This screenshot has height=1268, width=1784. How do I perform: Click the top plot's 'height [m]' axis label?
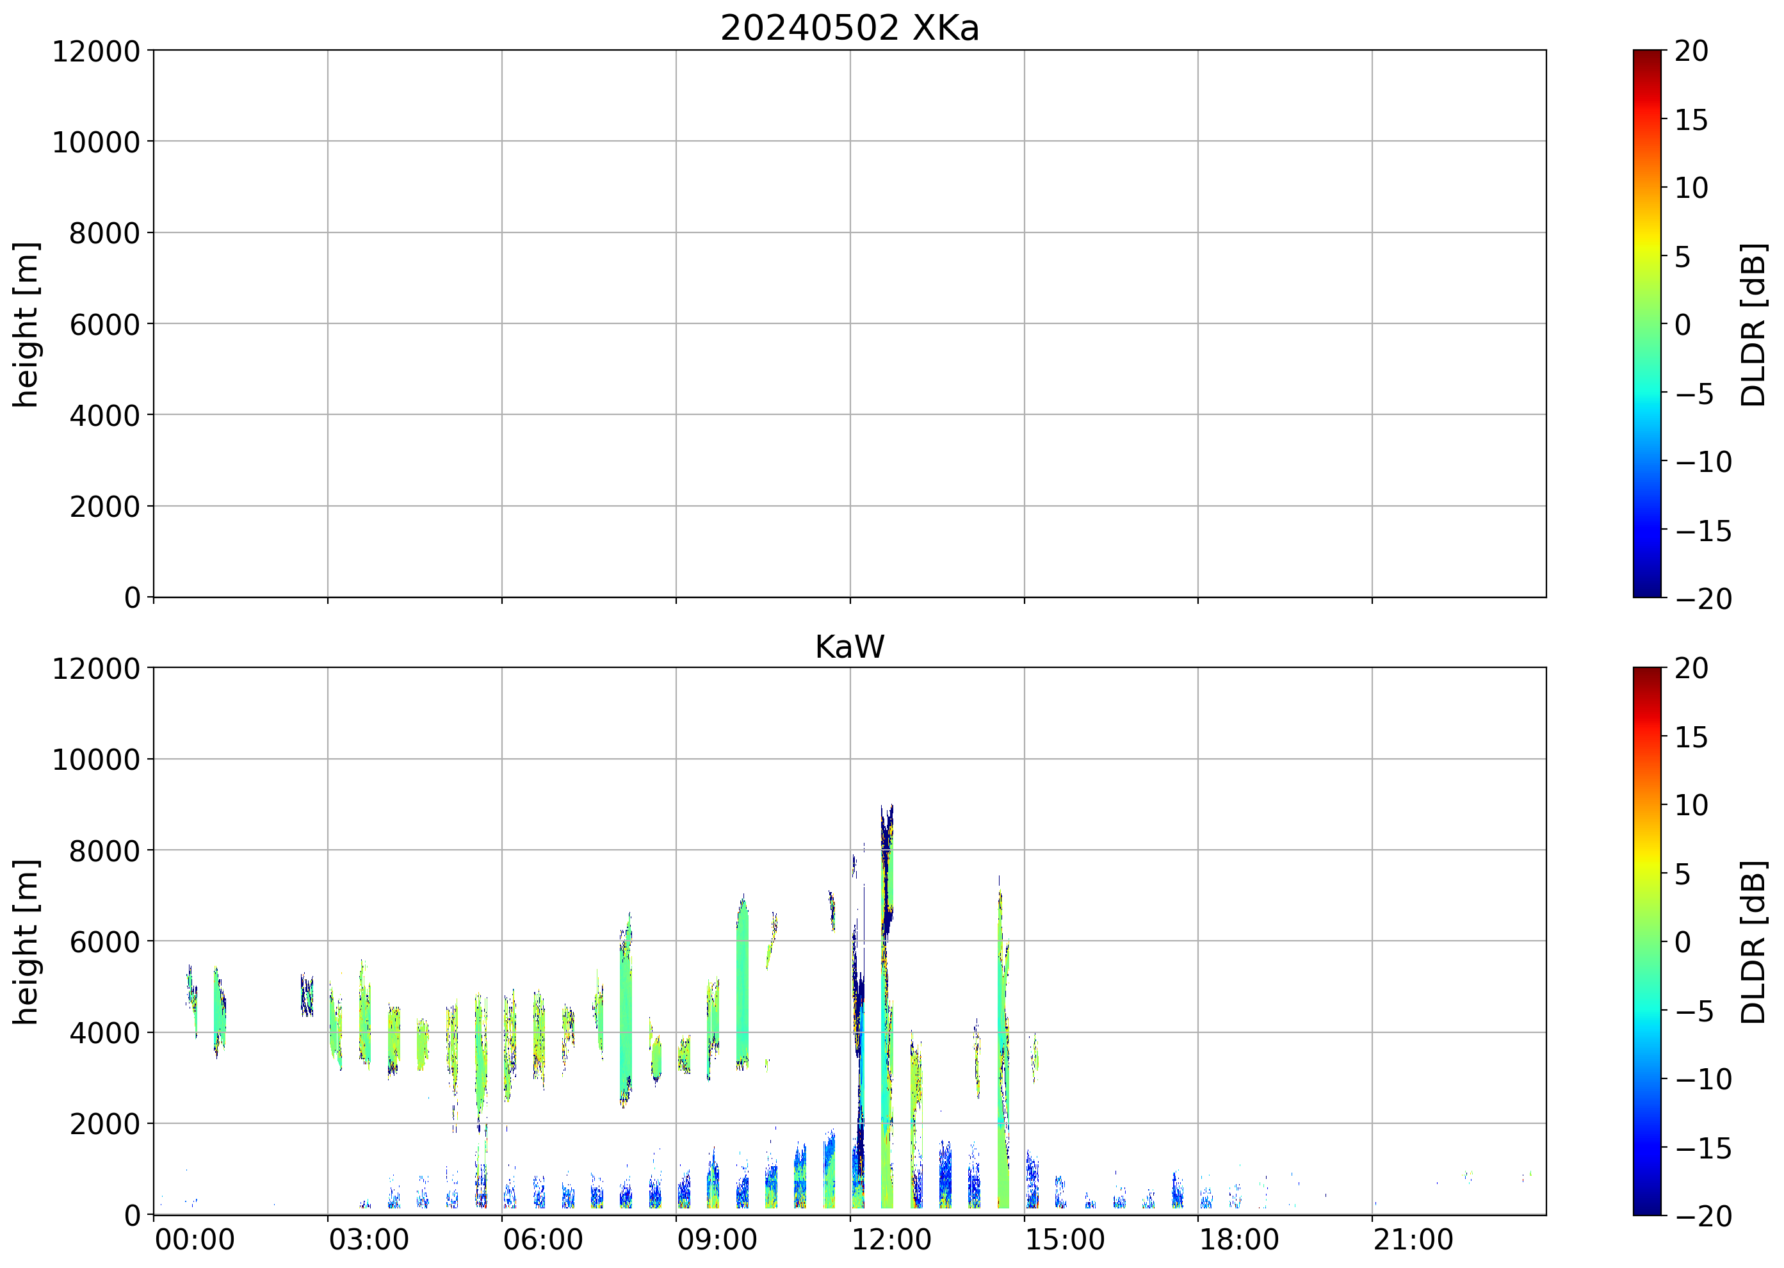(26, 324)
